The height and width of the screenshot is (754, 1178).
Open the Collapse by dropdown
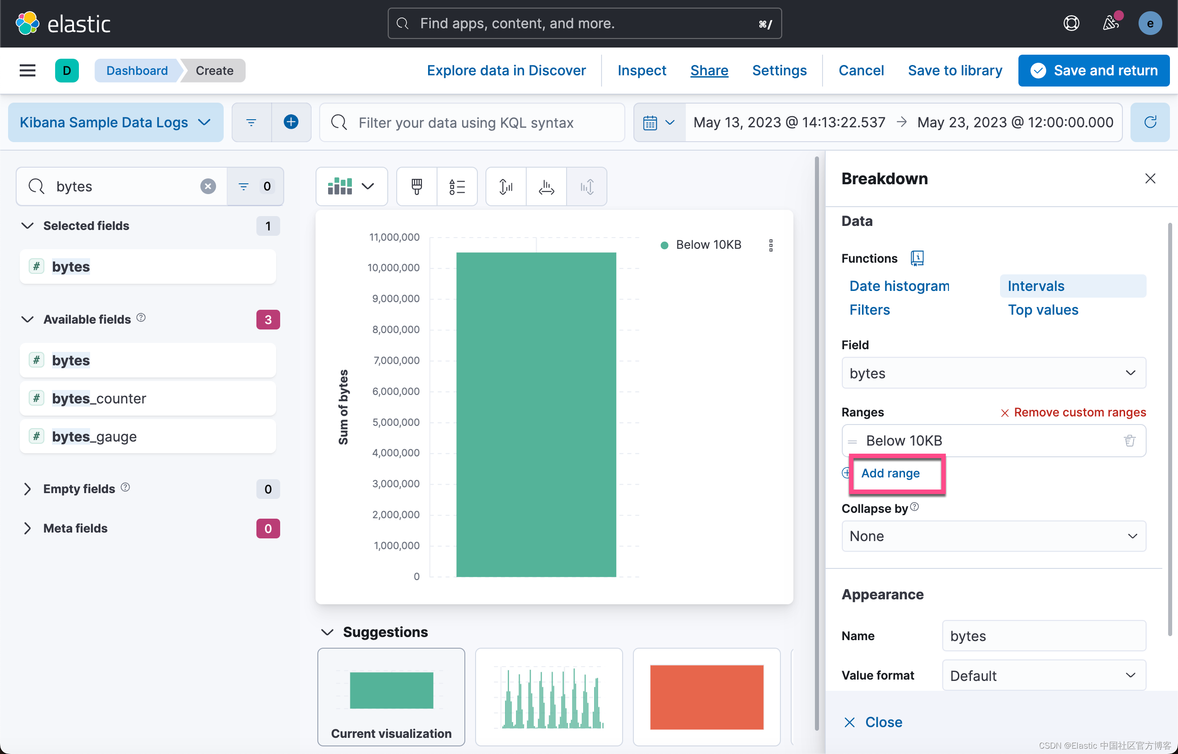point(993,536)
